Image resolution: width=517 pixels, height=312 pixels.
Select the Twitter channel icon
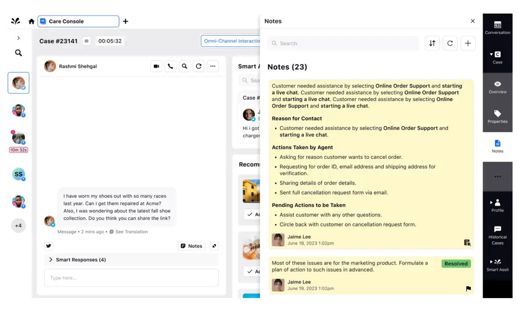click(49, 246)
